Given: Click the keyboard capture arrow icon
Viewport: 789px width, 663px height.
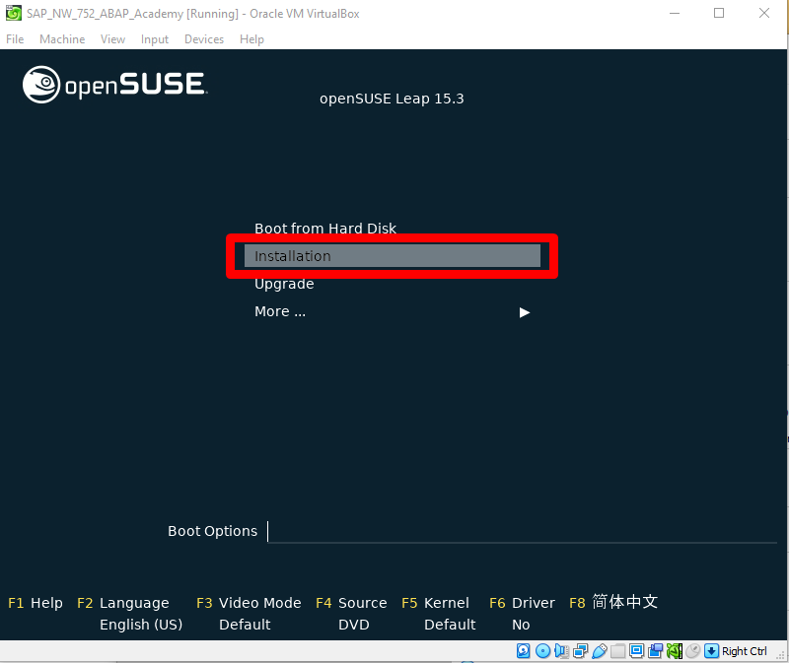Looking at the screenshot, I should point(711,651).
